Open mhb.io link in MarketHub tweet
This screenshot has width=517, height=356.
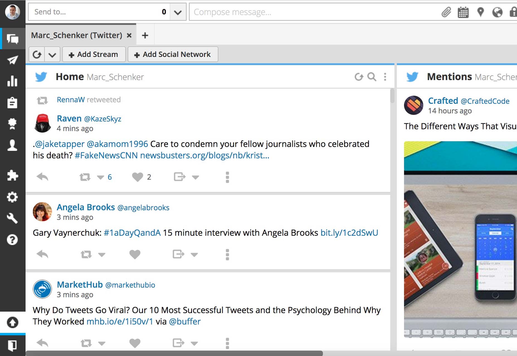pyautogui.click(x=120, y=321)
